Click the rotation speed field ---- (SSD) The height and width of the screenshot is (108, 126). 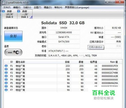(113, 37)
